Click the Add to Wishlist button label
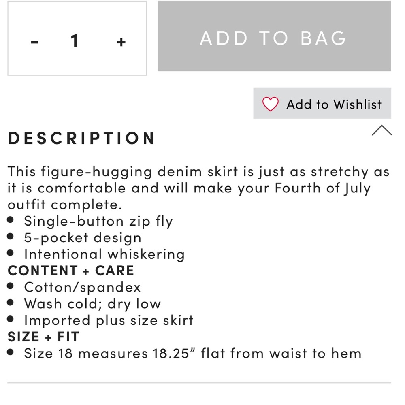This screenshot has width=405, height=405. click(334, 104)
